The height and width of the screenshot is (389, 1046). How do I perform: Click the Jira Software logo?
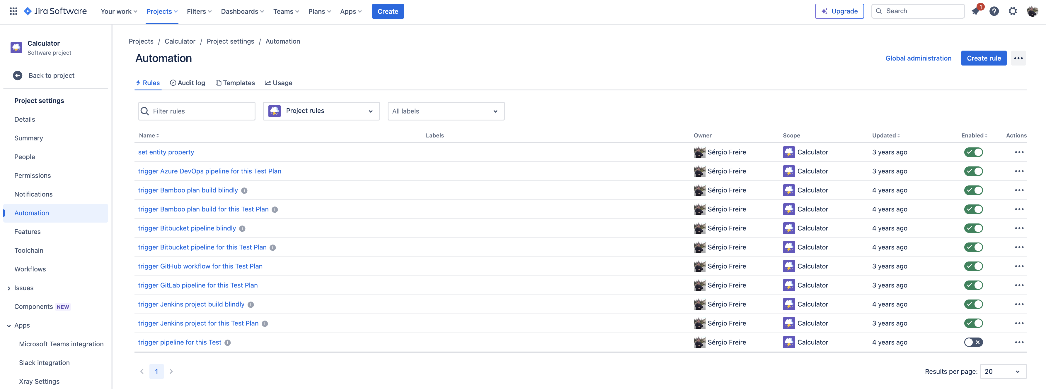pyautogui.click(x=55, y=11)
